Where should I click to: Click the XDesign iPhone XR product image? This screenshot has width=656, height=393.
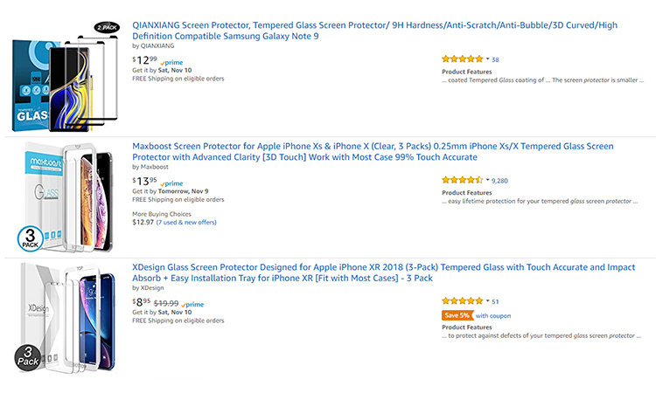(x=66, y=318)
